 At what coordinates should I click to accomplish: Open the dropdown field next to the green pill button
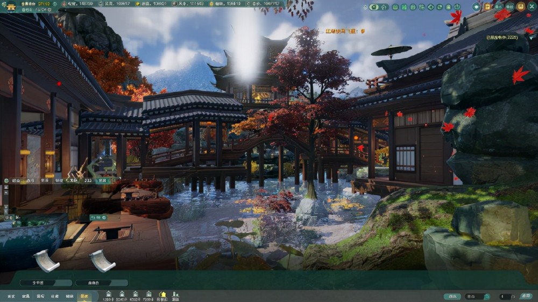(x=477, y=297)
